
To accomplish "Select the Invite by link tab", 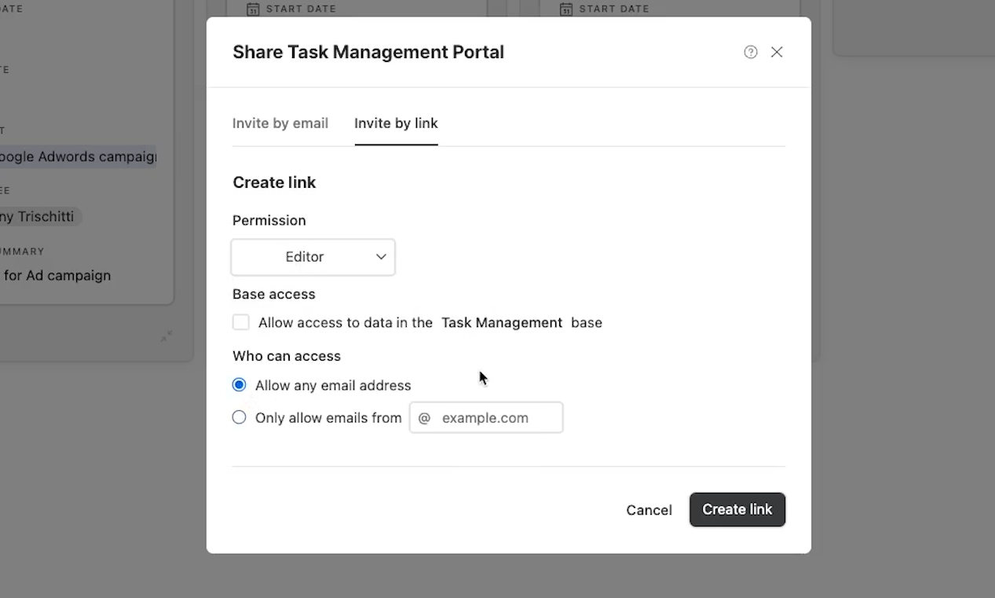I will pyautogui.click(x=396, y=123).
